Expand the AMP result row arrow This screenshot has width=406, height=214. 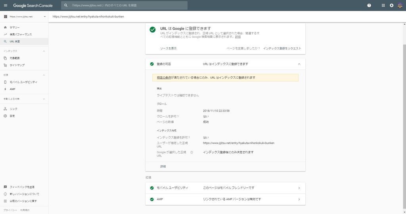(299, 199)
